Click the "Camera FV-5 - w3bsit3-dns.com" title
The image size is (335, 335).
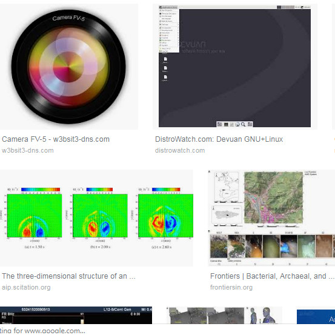coord(56,139)
